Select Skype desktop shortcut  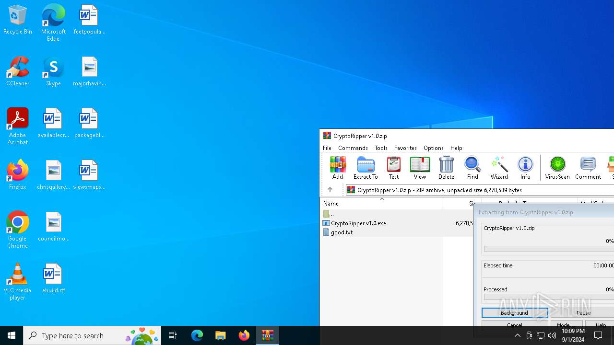coord(53,72)
